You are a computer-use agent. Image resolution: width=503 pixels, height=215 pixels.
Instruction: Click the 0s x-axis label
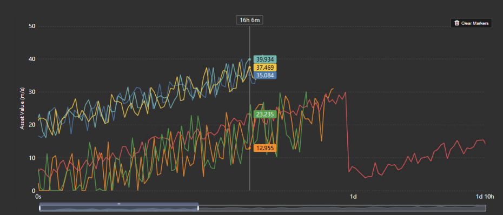click(38, 197)
